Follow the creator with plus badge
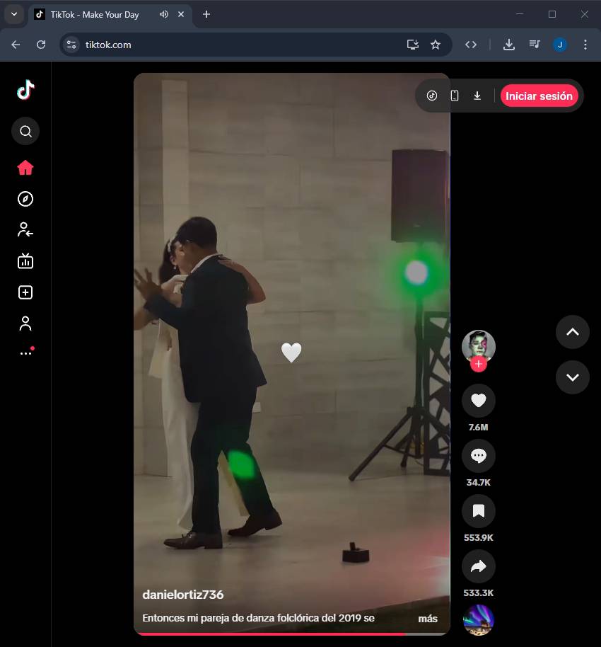 479,365
